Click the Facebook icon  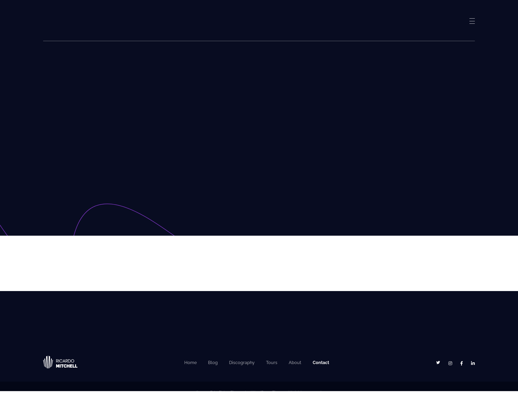point(462,363)
